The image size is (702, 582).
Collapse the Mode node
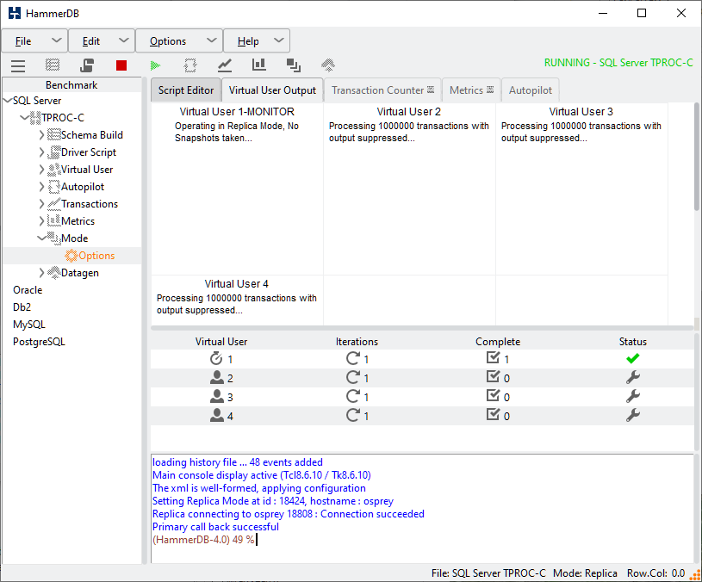(41, 238)
